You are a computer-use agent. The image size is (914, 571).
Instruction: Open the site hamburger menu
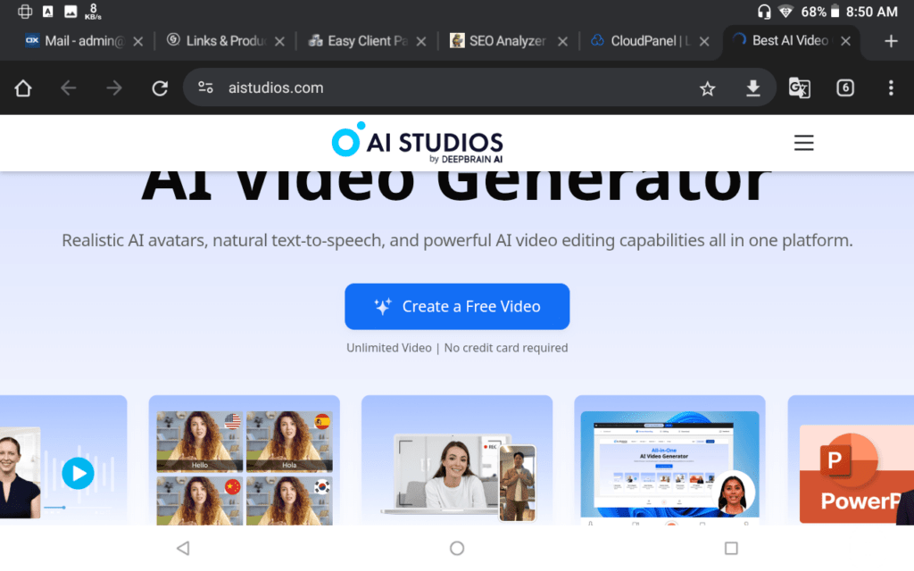point(804,143)
